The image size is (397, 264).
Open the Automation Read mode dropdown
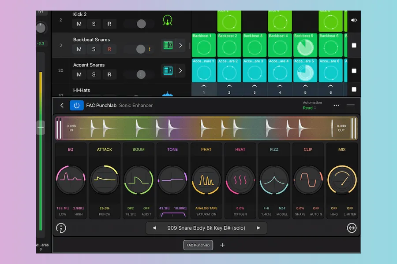310,108
